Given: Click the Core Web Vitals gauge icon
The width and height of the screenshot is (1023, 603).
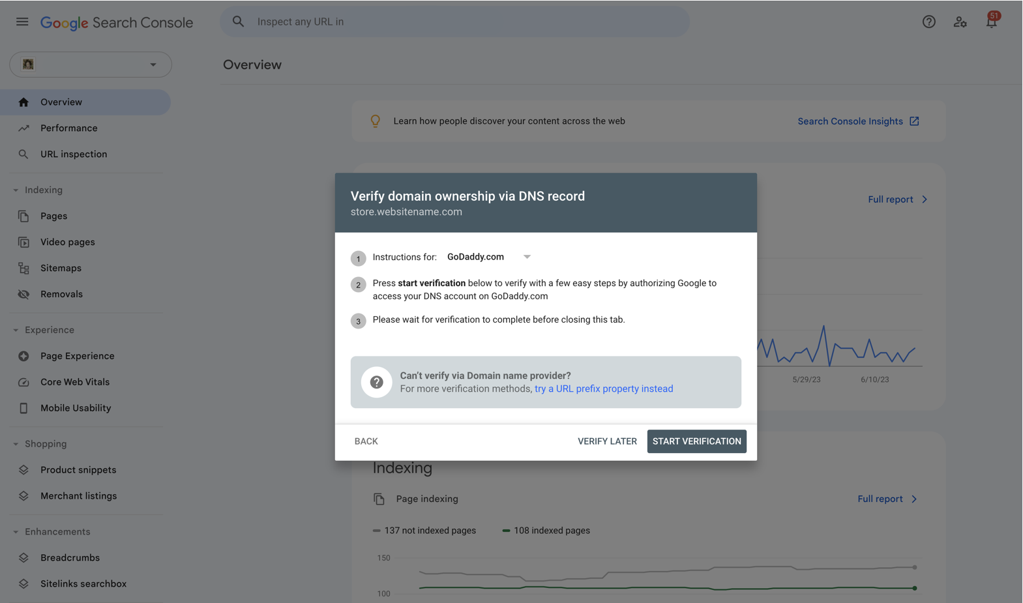Looking at the screenshot, I should pyautogui.click(x=23, y=382).
